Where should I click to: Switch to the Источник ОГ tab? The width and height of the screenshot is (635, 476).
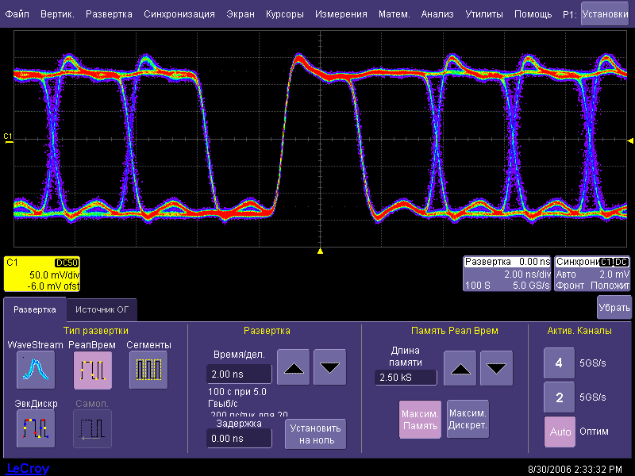click(102, 309)
